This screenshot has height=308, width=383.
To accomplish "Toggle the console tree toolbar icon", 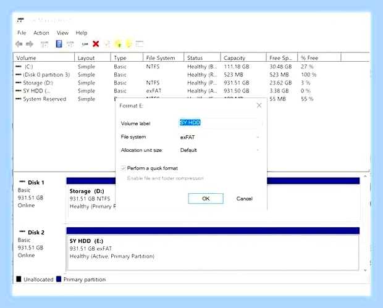I will coord(44,44).
